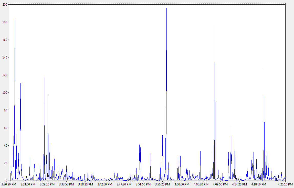Click the spike peak near 128 after 4:18:50 PM

[x=264, y=69]
